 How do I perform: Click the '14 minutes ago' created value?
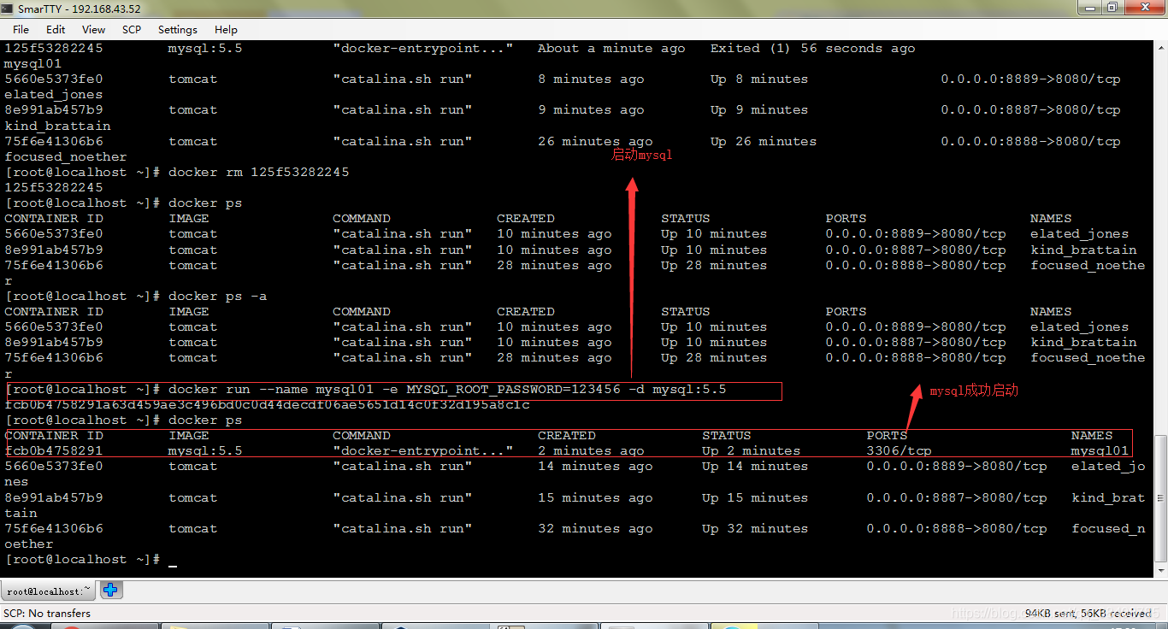pos(595,466)
